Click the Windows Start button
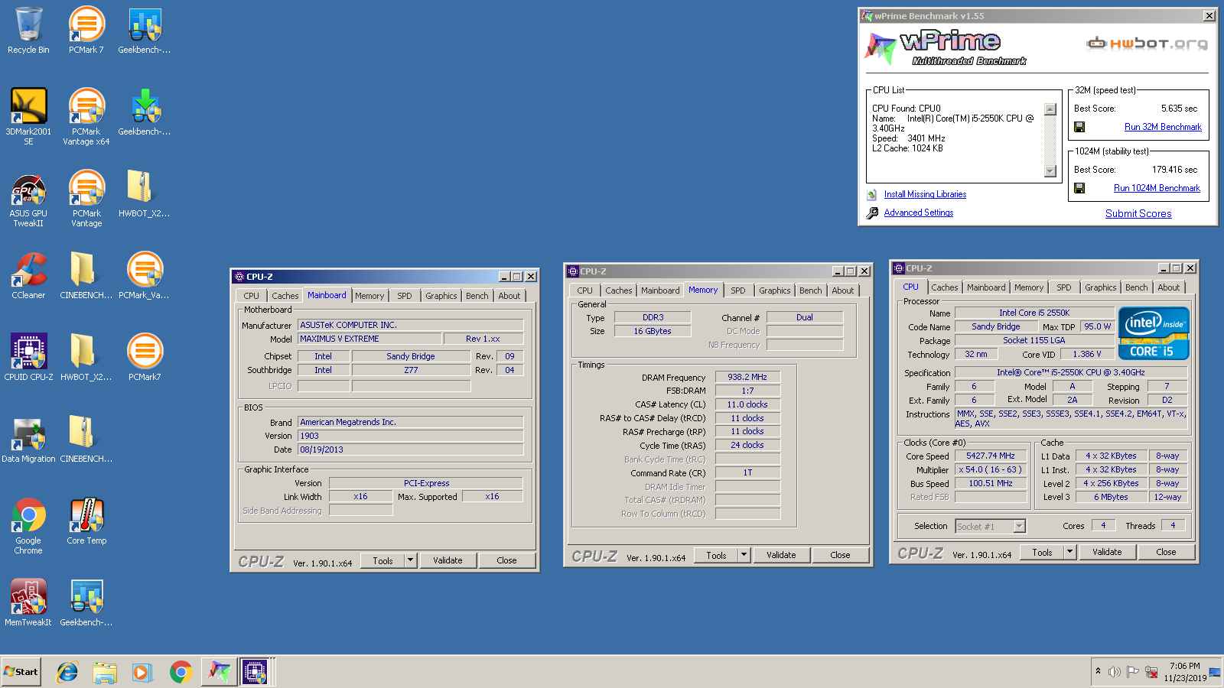 point(21,672)
